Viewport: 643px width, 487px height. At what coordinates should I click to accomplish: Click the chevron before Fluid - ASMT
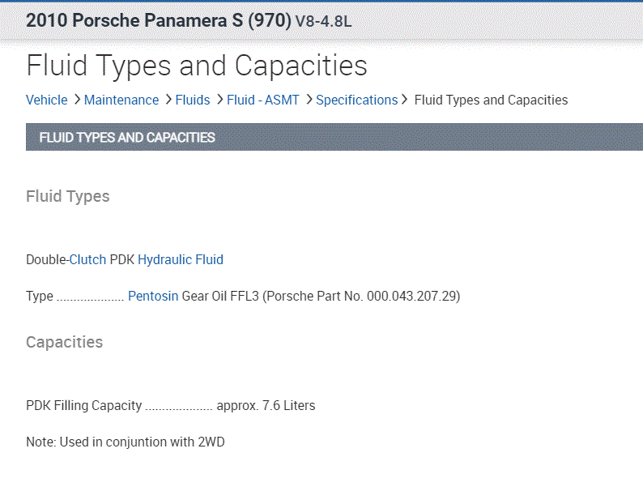coord(219,100)
